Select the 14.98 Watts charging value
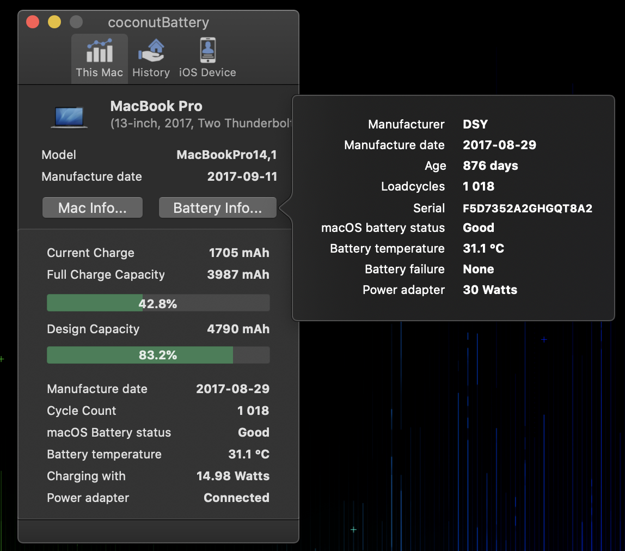 233,476
